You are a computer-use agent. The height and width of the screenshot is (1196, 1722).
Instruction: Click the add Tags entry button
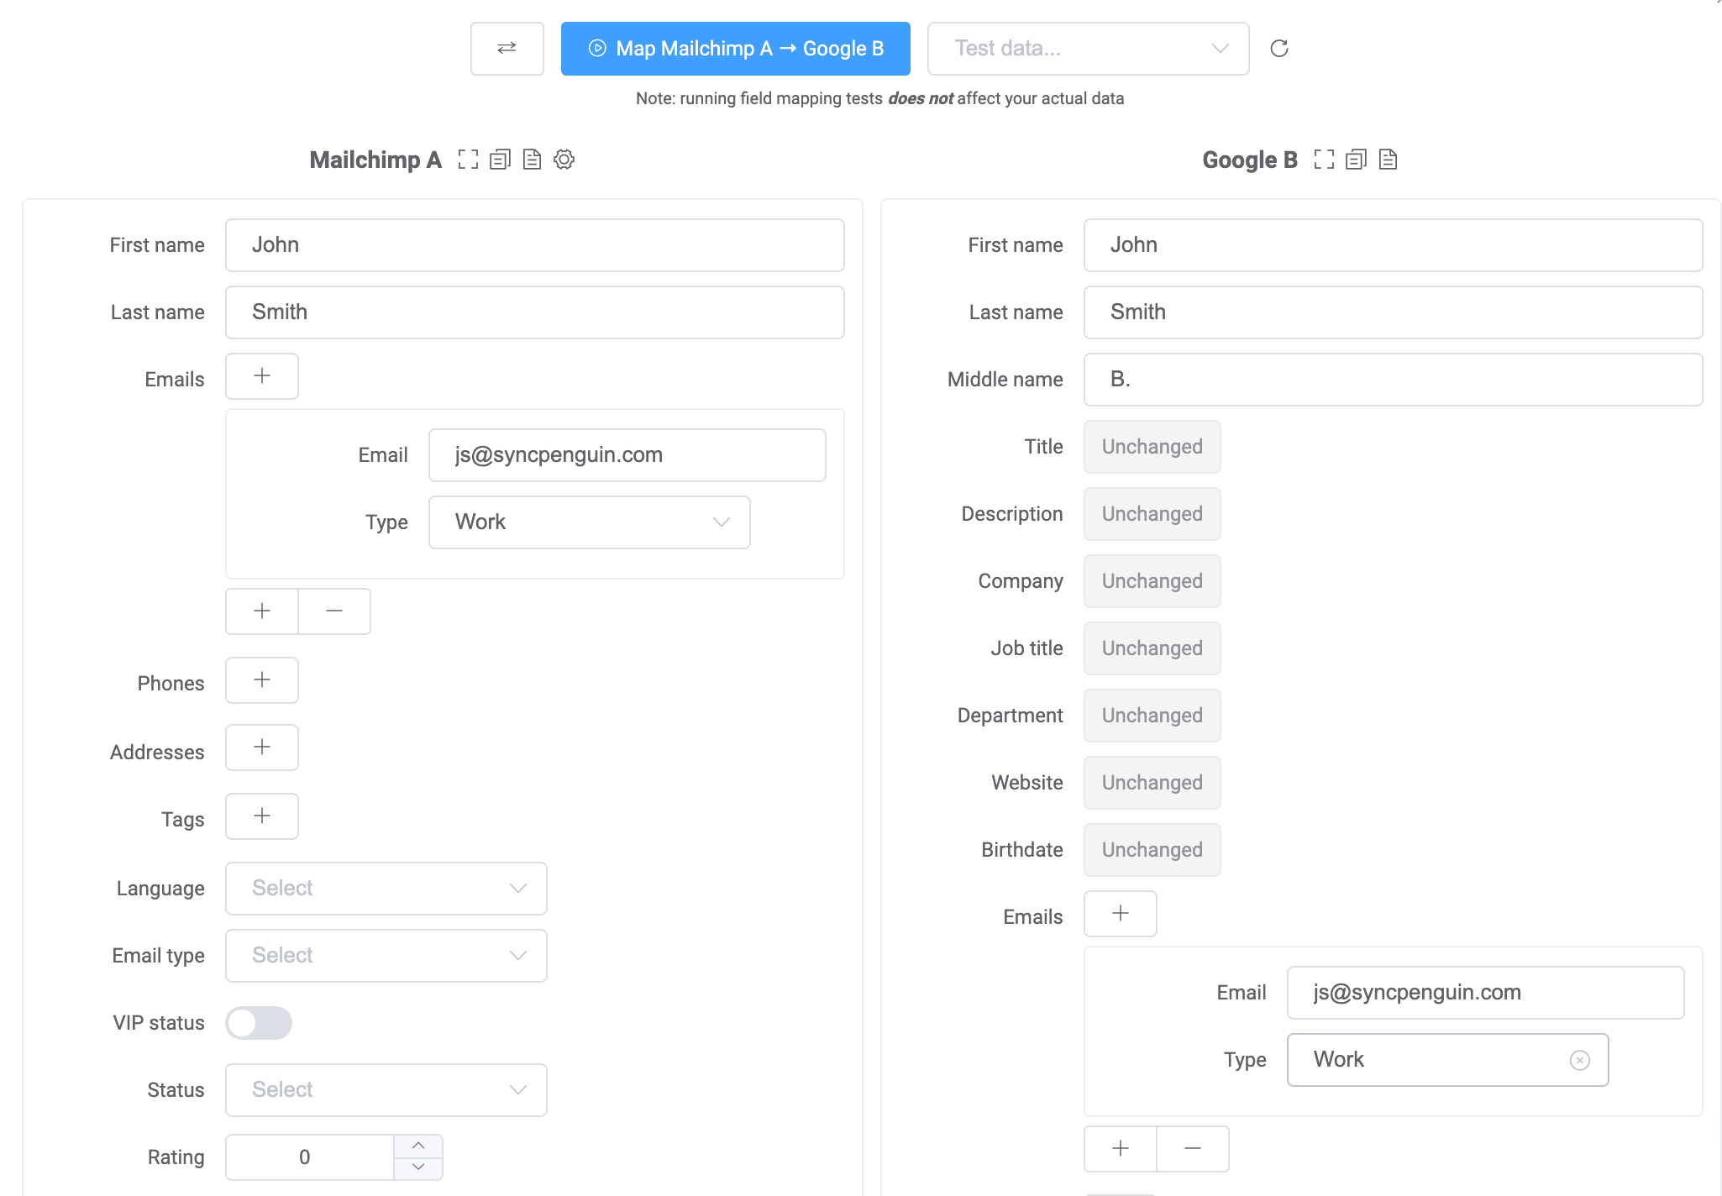click(262, 816)
